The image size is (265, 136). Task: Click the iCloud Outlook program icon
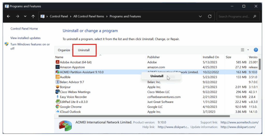click(x=57, y=111)
